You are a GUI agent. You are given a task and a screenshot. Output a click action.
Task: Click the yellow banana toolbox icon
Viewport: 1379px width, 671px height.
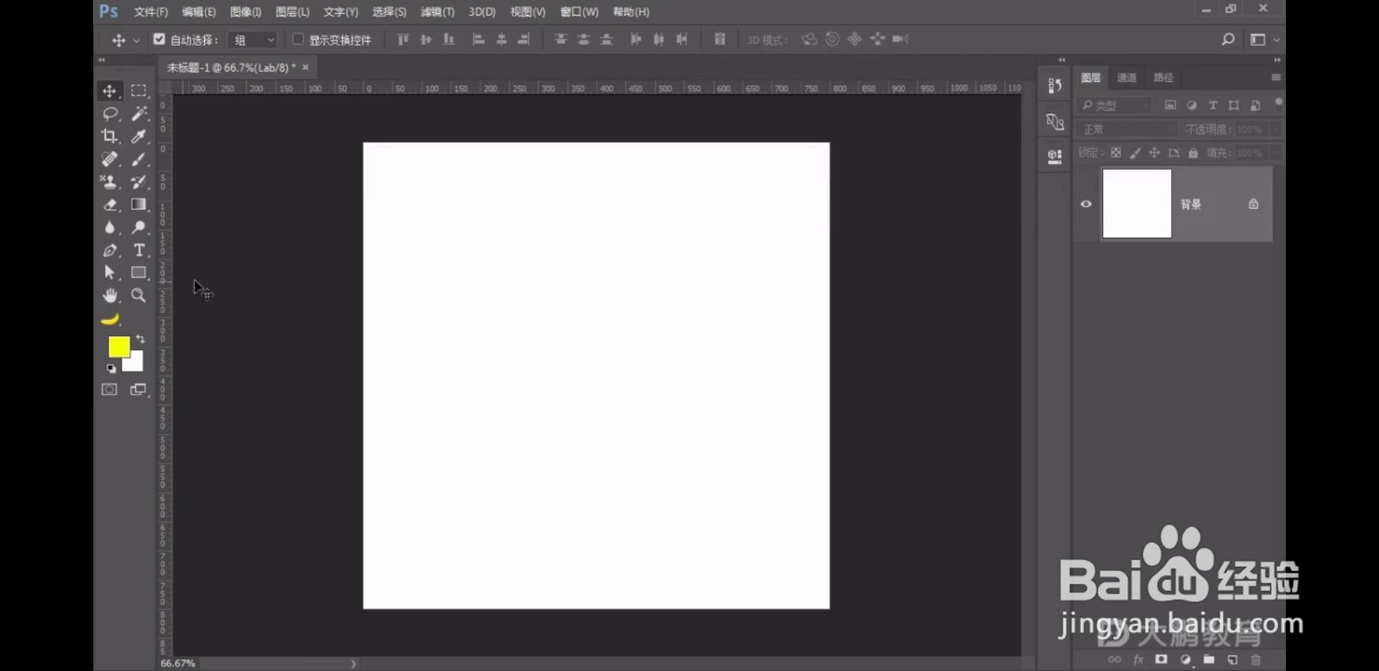109,319
